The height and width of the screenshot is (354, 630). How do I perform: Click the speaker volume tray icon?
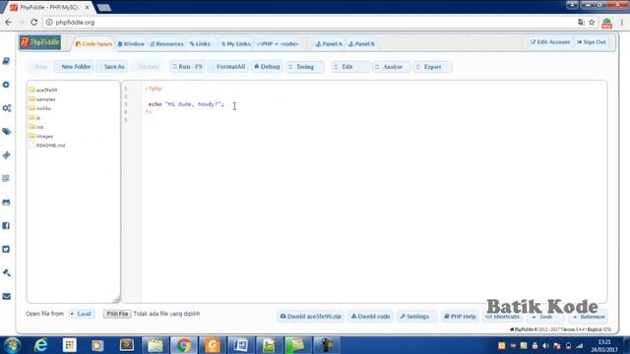tap(545, 345)
